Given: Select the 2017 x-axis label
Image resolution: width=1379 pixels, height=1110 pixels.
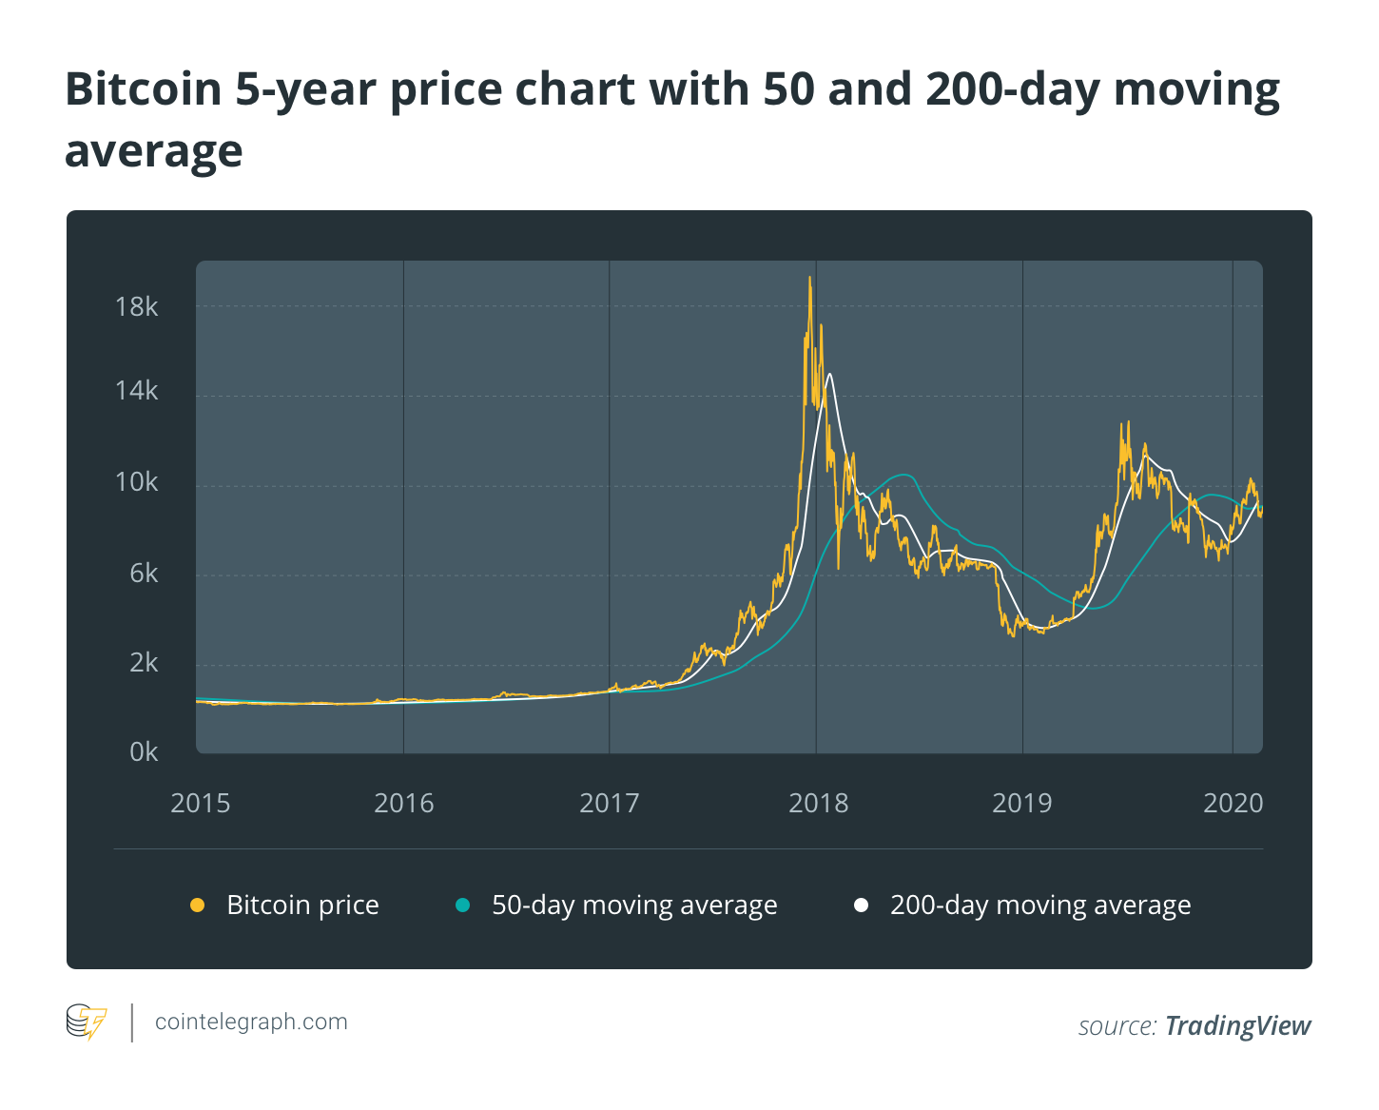Looking at the screenshot, I should pyautogui.click(x=609, y=804).
